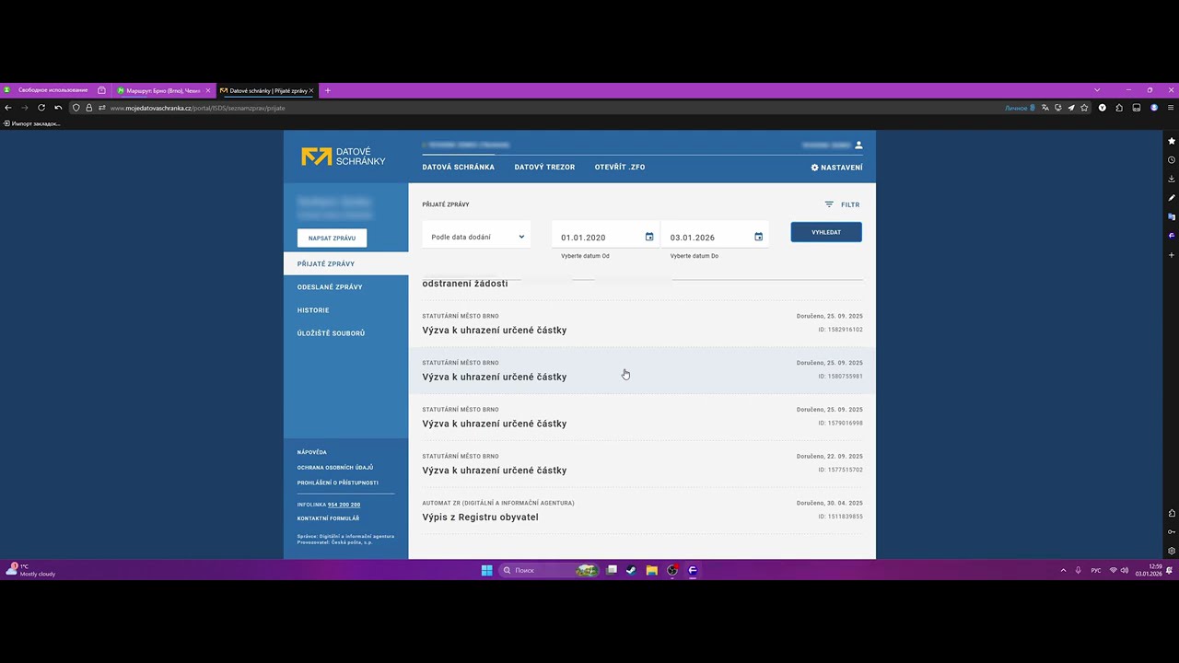Click the browser address bar URL

[x=197, y=108]
